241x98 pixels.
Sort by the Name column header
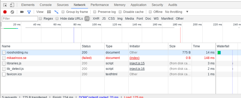[x=41, y=46]
